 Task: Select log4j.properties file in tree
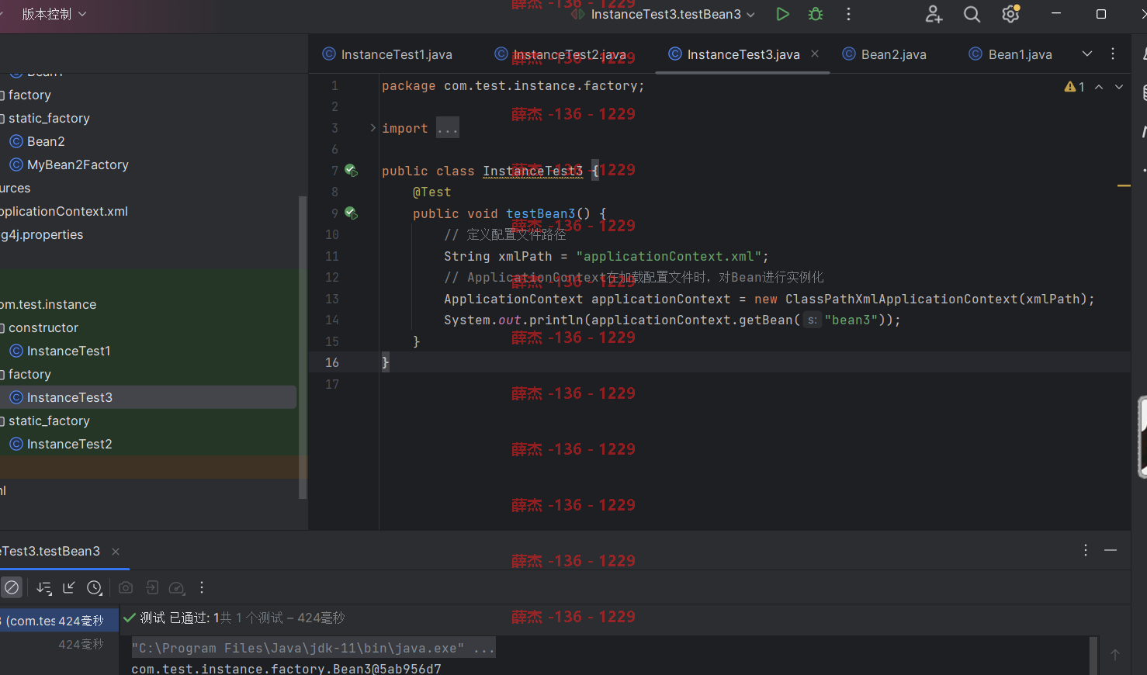click(x=42, y=234)
